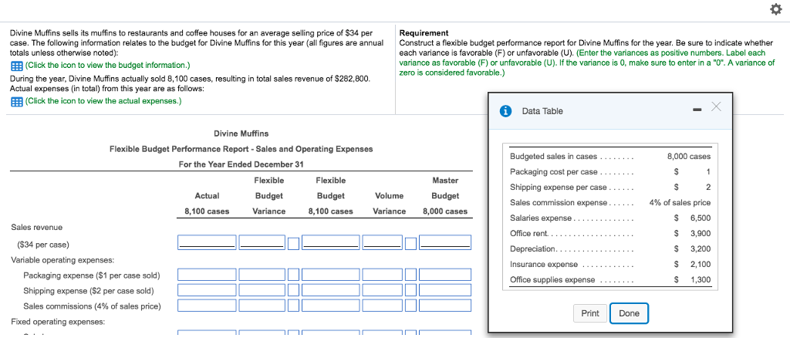Image resolution: width=790 pixels, height=338 pixels.
Task: Click the Data Table info icon
Action: [x=506, y=111]
